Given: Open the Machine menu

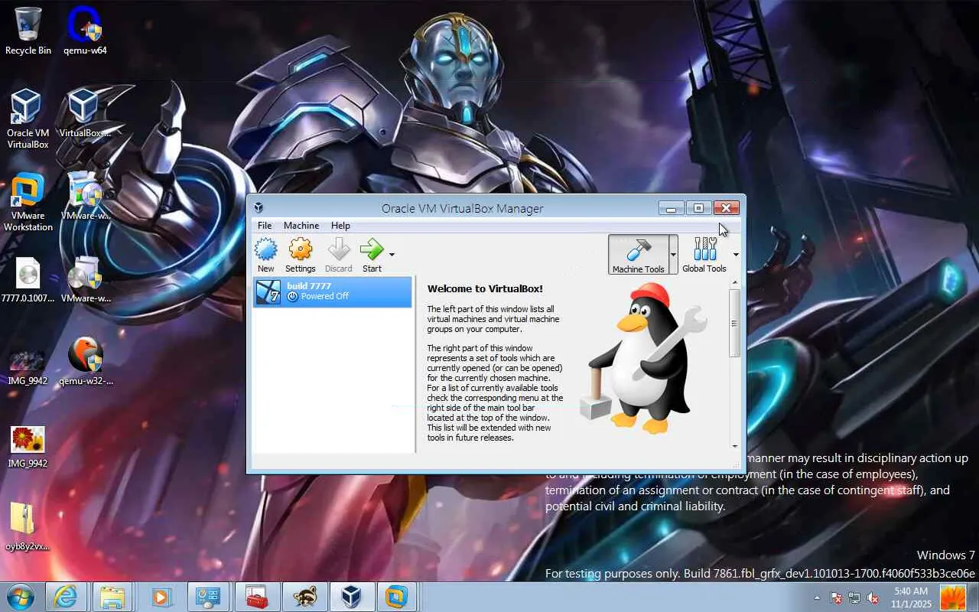Looking at the screenshot, I should tap(301, 226).
